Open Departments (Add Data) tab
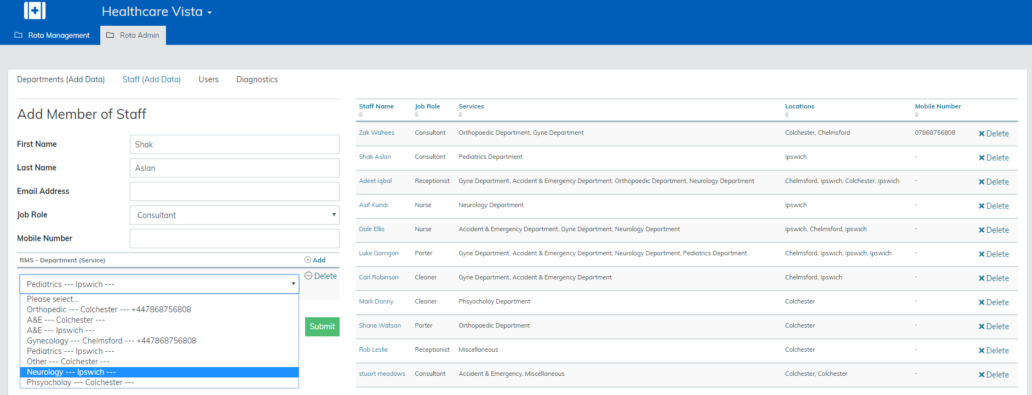This screenshot has width=1032, height=395. tap(61, 79)
